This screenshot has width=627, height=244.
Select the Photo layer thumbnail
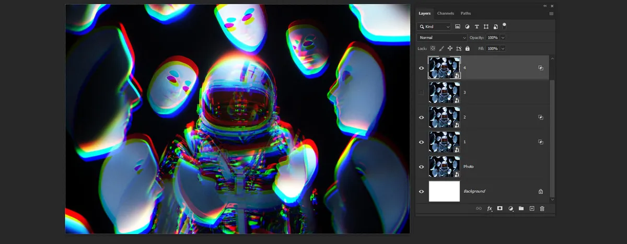(x=444, y=166)
